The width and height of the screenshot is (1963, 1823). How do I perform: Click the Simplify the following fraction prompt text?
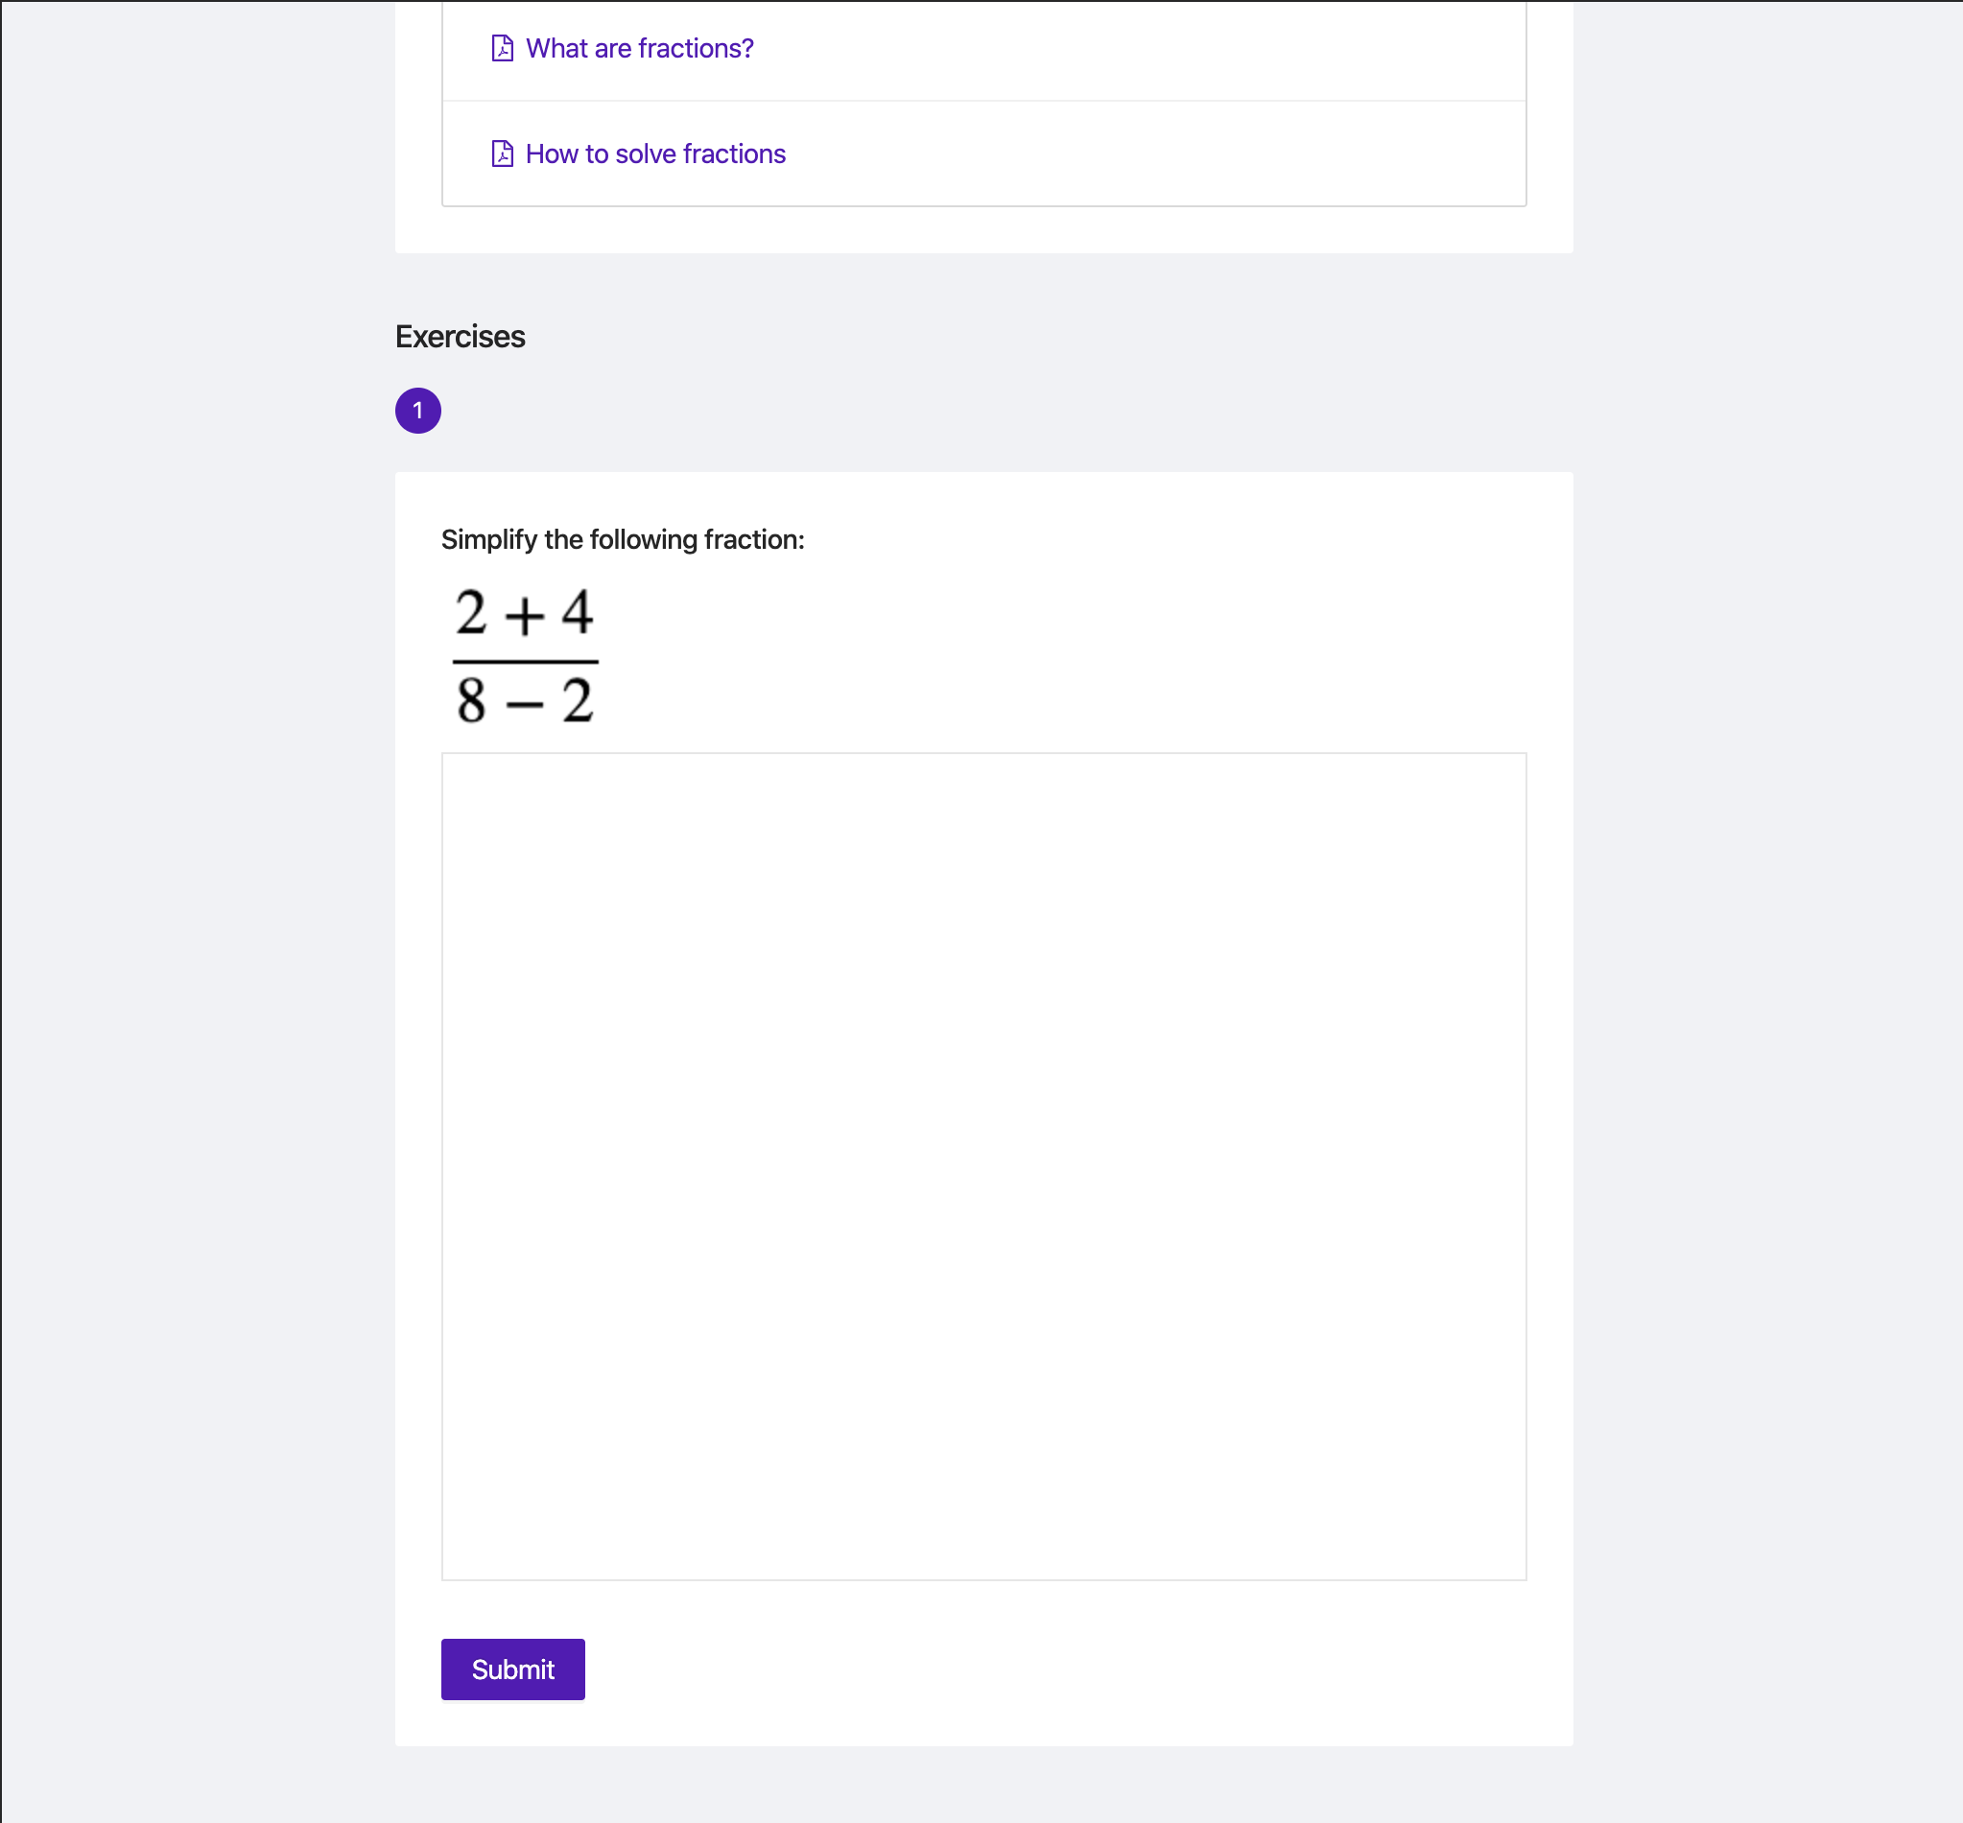[x=623, y=539]
